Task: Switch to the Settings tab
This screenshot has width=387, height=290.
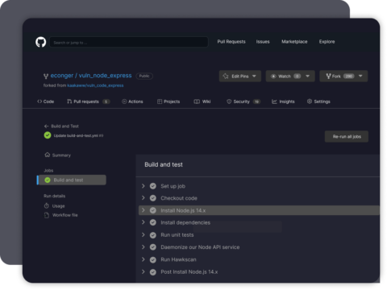Action: 318,101
